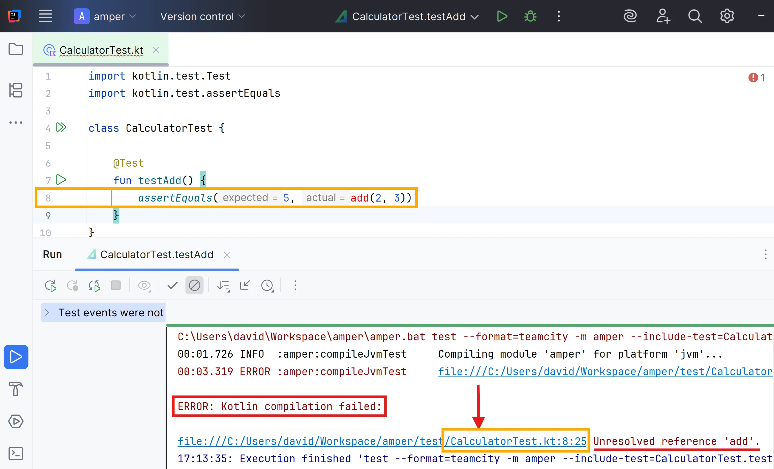Click the error count indicator in editor
This screenshot has height=469, width=774.
pos(756,77)
